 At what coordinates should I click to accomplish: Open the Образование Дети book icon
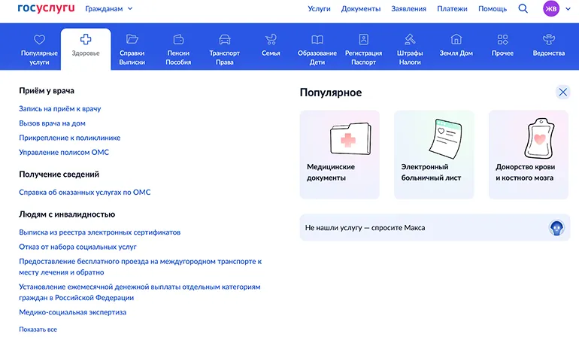pyautogui.click(x=317, y=39)
